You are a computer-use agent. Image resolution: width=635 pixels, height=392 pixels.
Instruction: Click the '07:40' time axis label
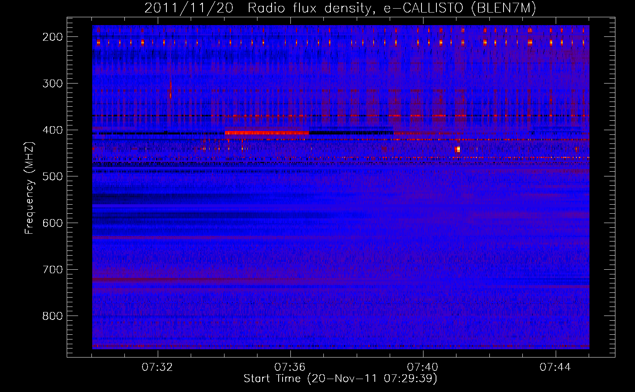tap(423, 367)
